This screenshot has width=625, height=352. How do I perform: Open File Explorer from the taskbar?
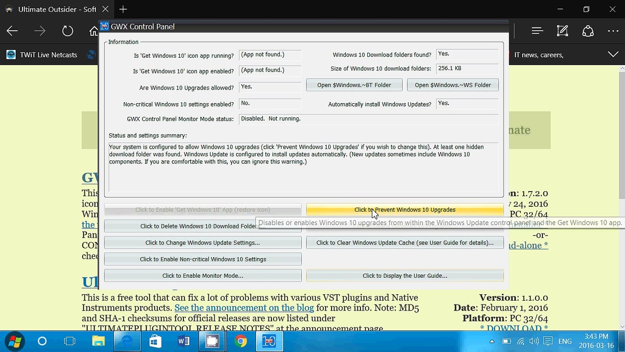[x=98, y=341]
